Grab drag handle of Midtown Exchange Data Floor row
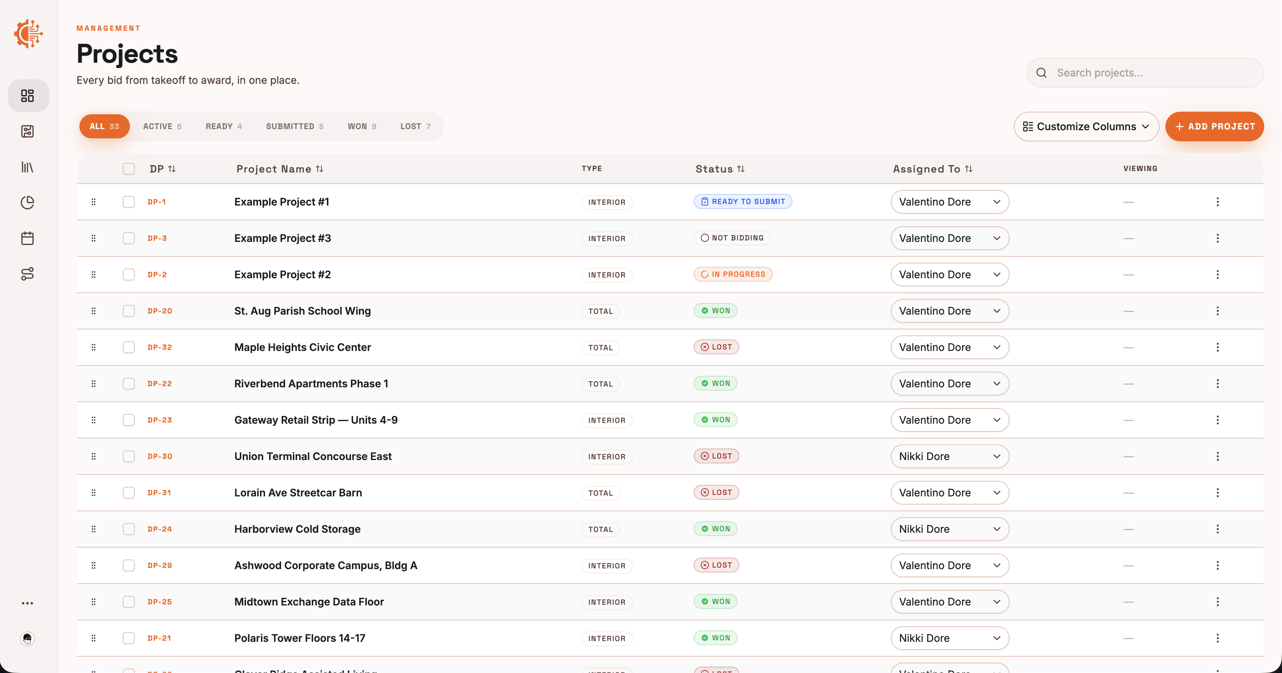The width and height of the screenshot is (1282, 673). [94, 602]
